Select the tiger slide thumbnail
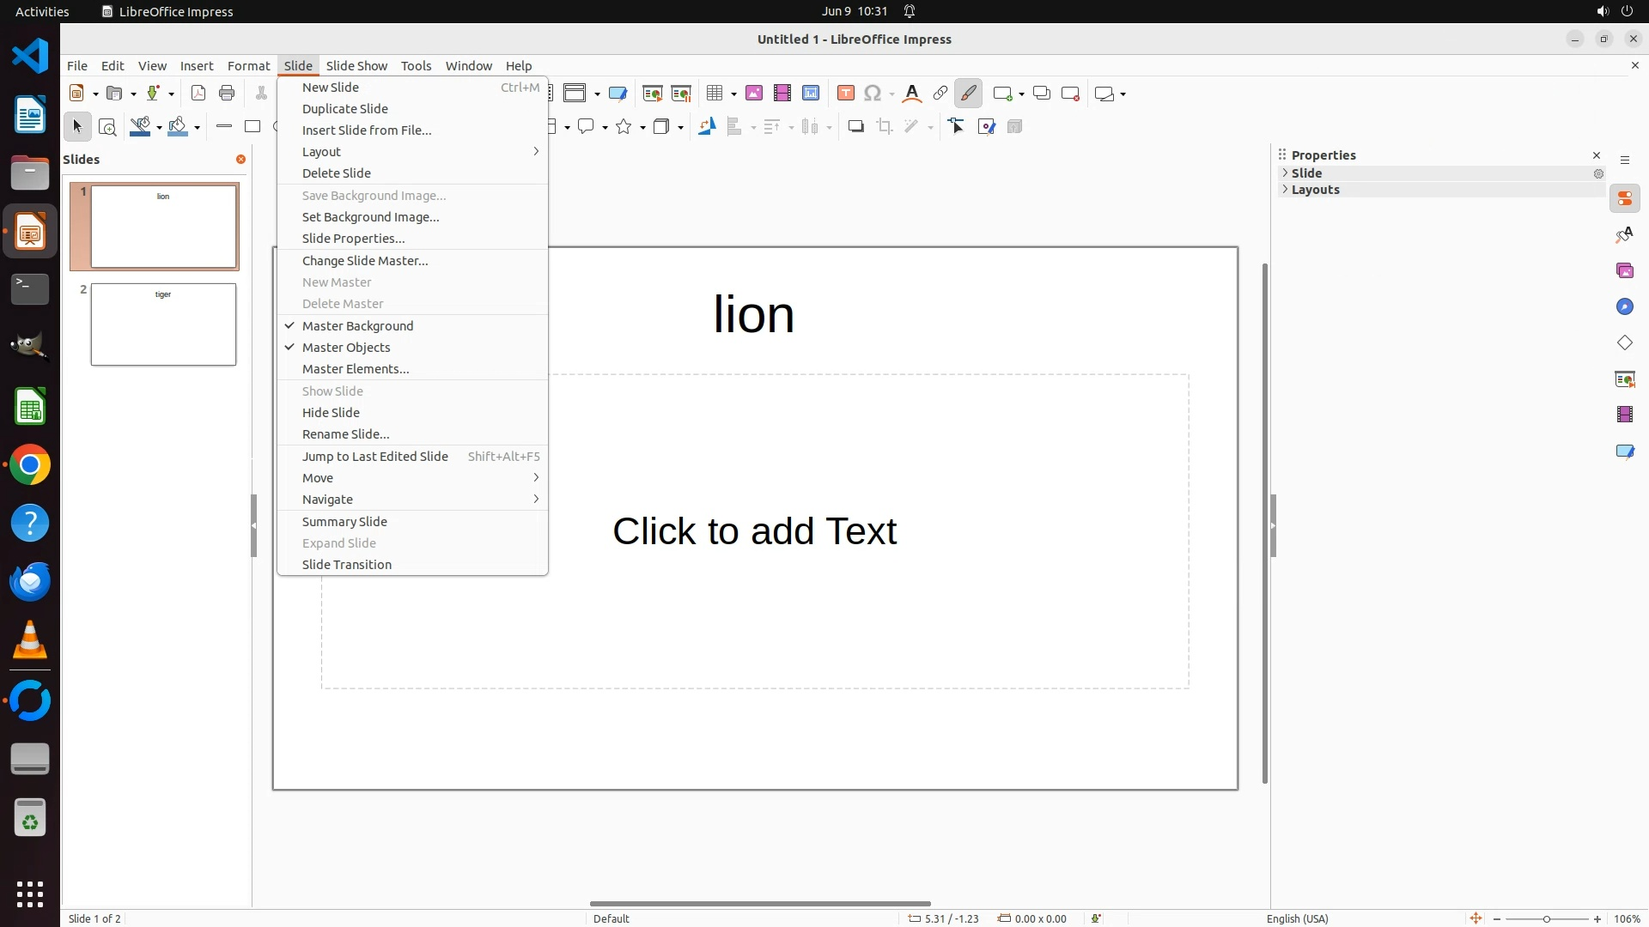The width and height of the screenshot is (1649, 927). tap(163, 324)
